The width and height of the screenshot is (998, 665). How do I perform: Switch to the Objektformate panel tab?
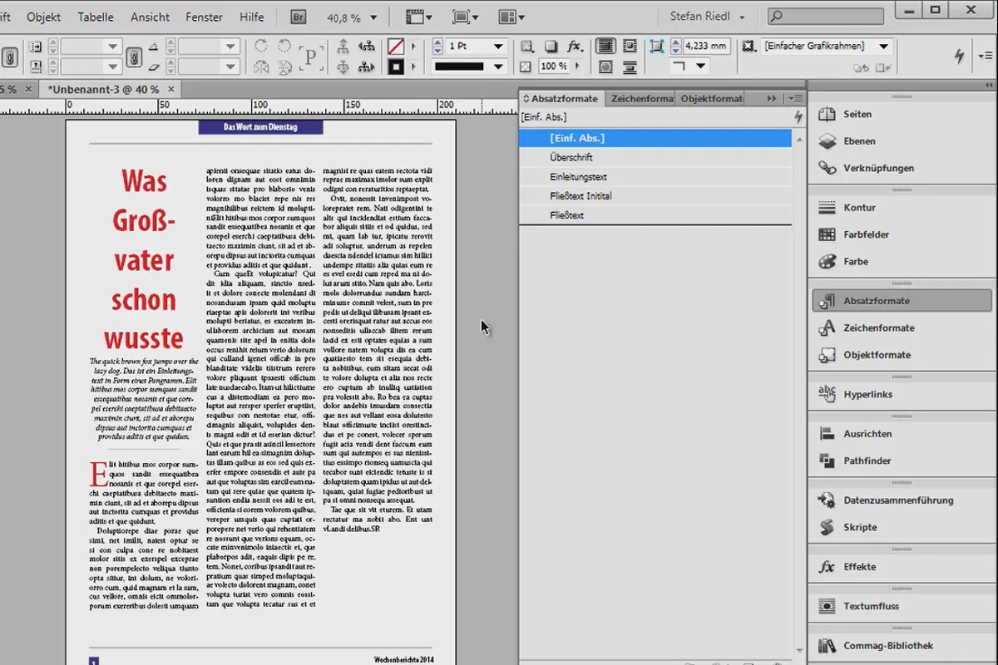[x=711, y=98]
